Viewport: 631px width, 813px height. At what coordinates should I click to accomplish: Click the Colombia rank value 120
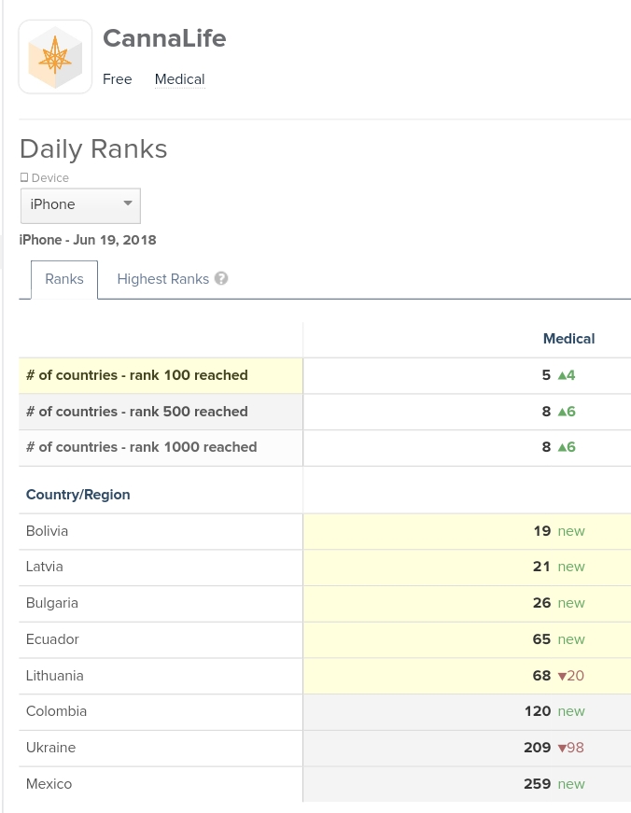pos(538,711)
